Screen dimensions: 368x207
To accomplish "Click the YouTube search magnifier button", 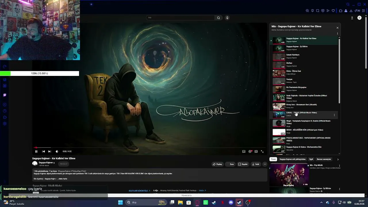I will coord(218,18).
